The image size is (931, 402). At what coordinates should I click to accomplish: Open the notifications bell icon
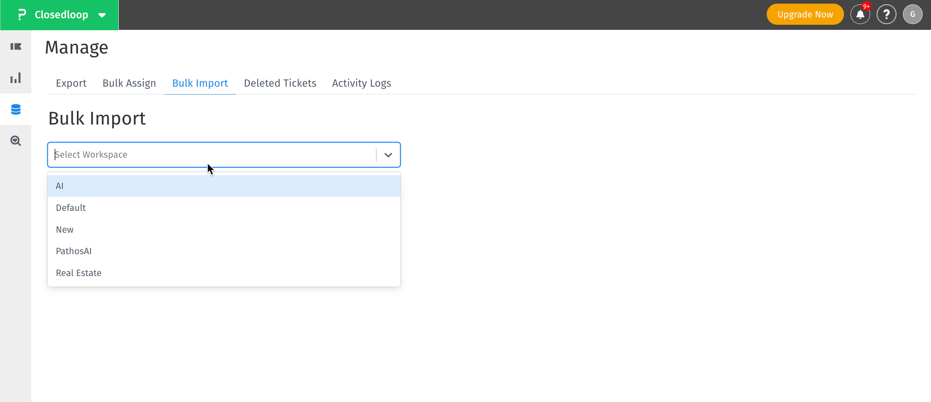pos(860,15)
